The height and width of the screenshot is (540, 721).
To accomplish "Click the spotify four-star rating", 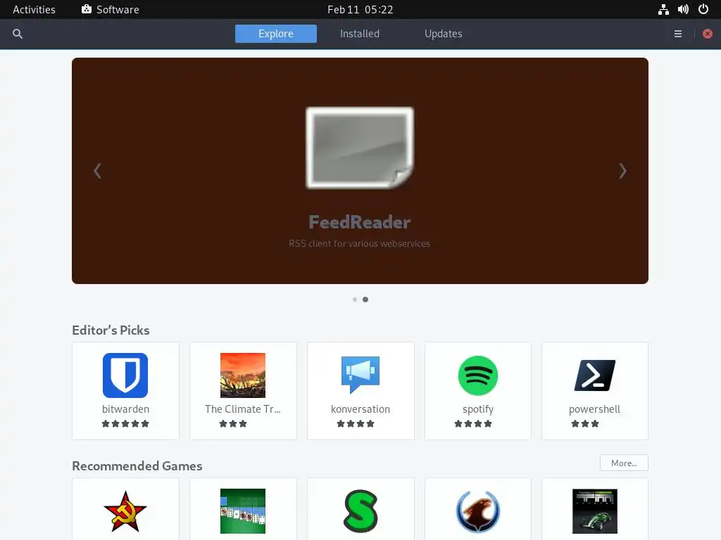I will (x=473, y=423).
